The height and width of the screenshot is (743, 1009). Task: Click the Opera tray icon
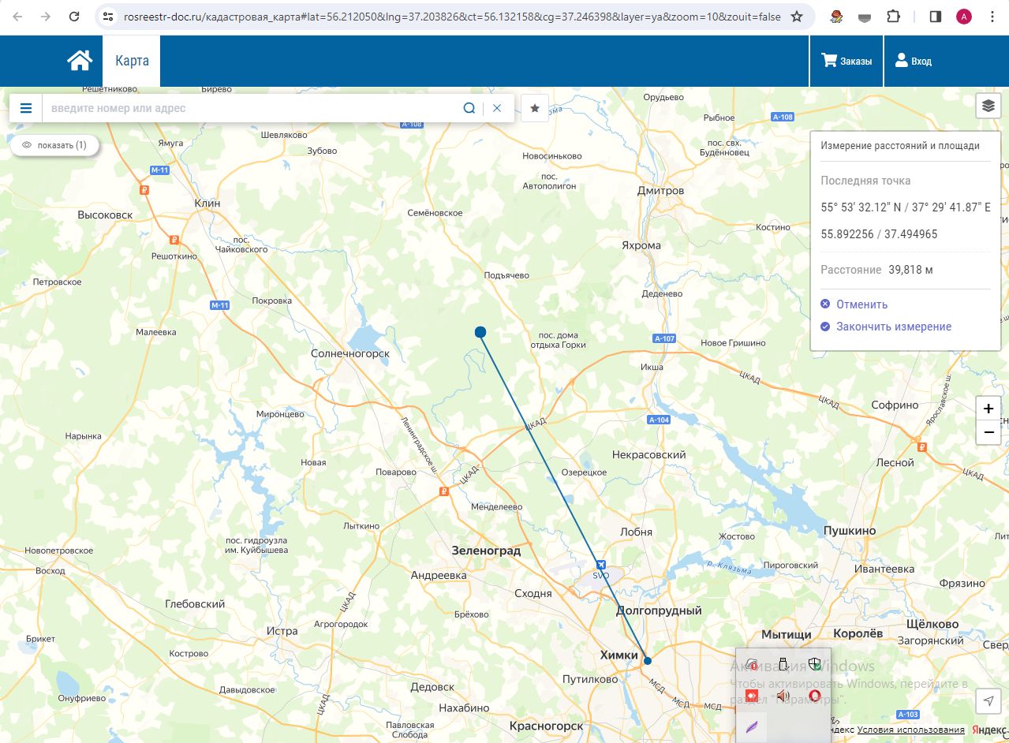pyautogui.click(x=815, y=695)
